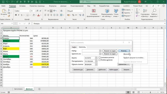Open Conditional Formatting (Условное форматирование)
Screen dimensions: 167x94
[94, 13]
